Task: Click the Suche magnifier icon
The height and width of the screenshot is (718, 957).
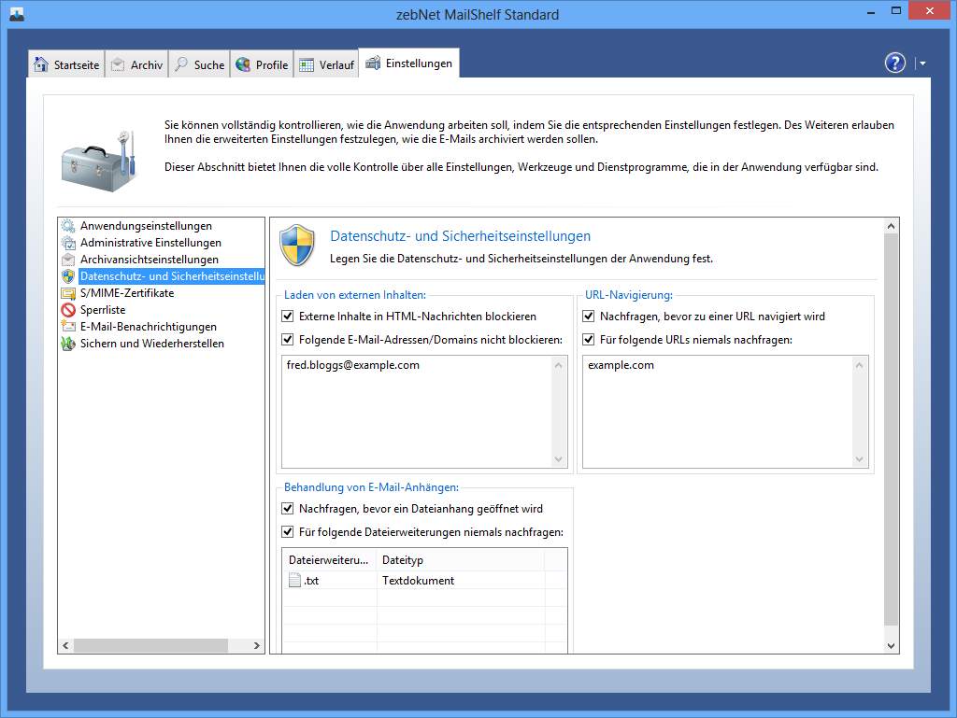Action: tap(181, 64)
